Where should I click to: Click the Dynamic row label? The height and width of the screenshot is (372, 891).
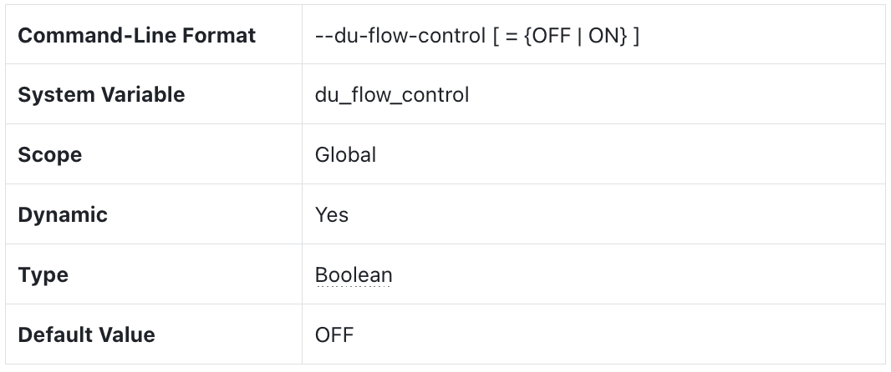[x=63, y=215]
